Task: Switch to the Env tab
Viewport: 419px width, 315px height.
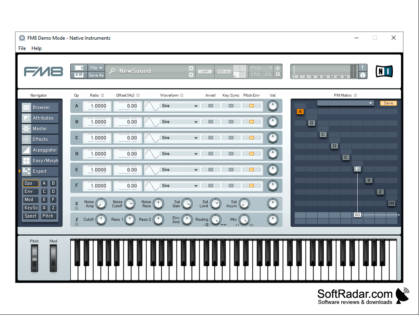Action: pyautogui.click(x=31, y=192)
